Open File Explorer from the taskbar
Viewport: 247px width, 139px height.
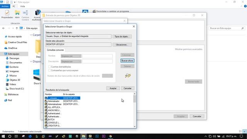84,136
